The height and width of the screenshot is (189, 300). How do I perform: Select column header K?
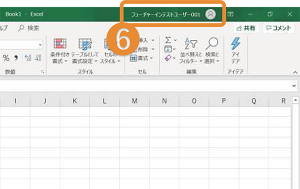pyautogui.click(x=75, y=101)
